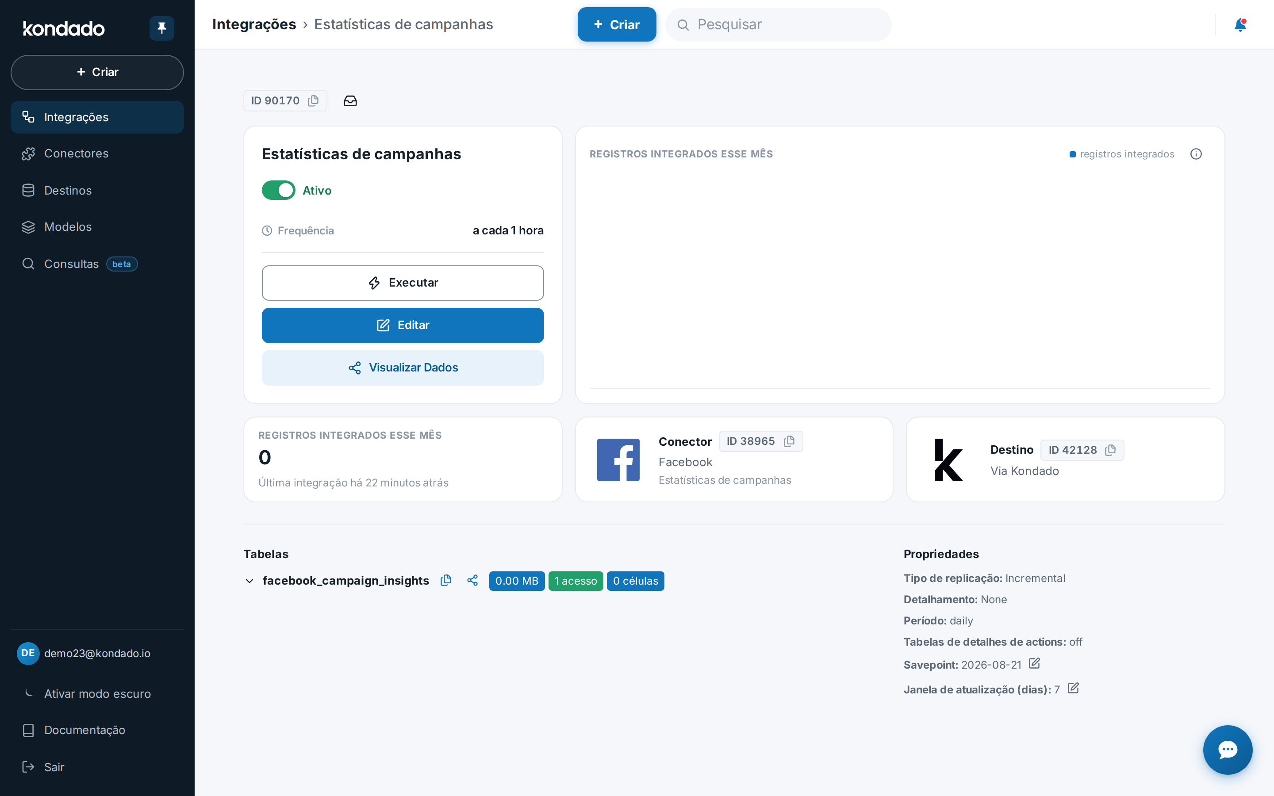Go to Destinos in the sidebar

tap(97, 190)
